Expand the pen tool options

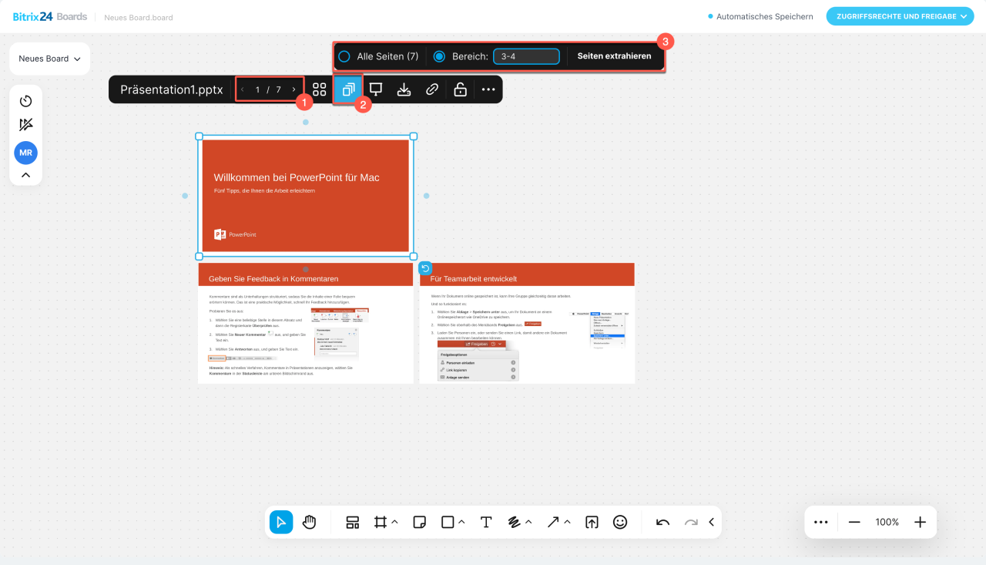click(x=528, y=522)
